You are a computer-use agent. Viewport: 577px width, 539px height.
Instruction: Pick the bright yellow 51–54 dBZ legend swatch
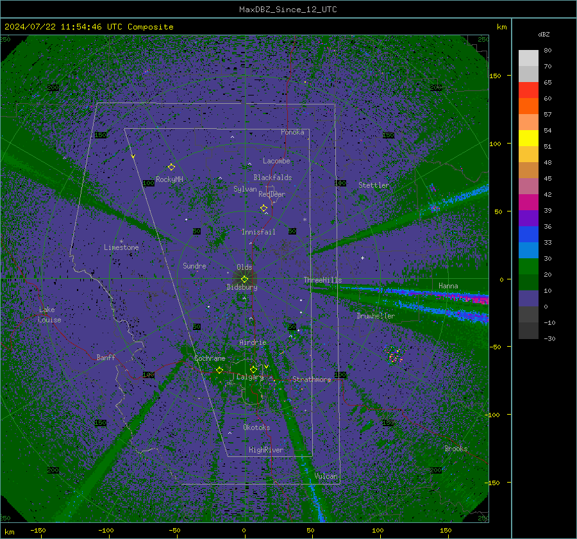(528, 138)
